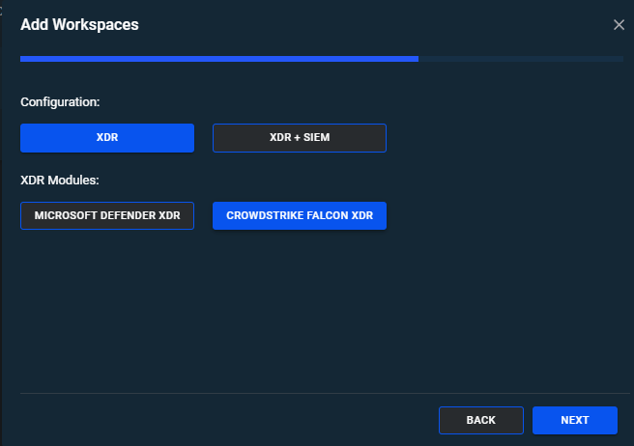This screenshot has width=634, height=446.
Task: Click the unfilled end of the progress bar
Action: coord(580,59)
